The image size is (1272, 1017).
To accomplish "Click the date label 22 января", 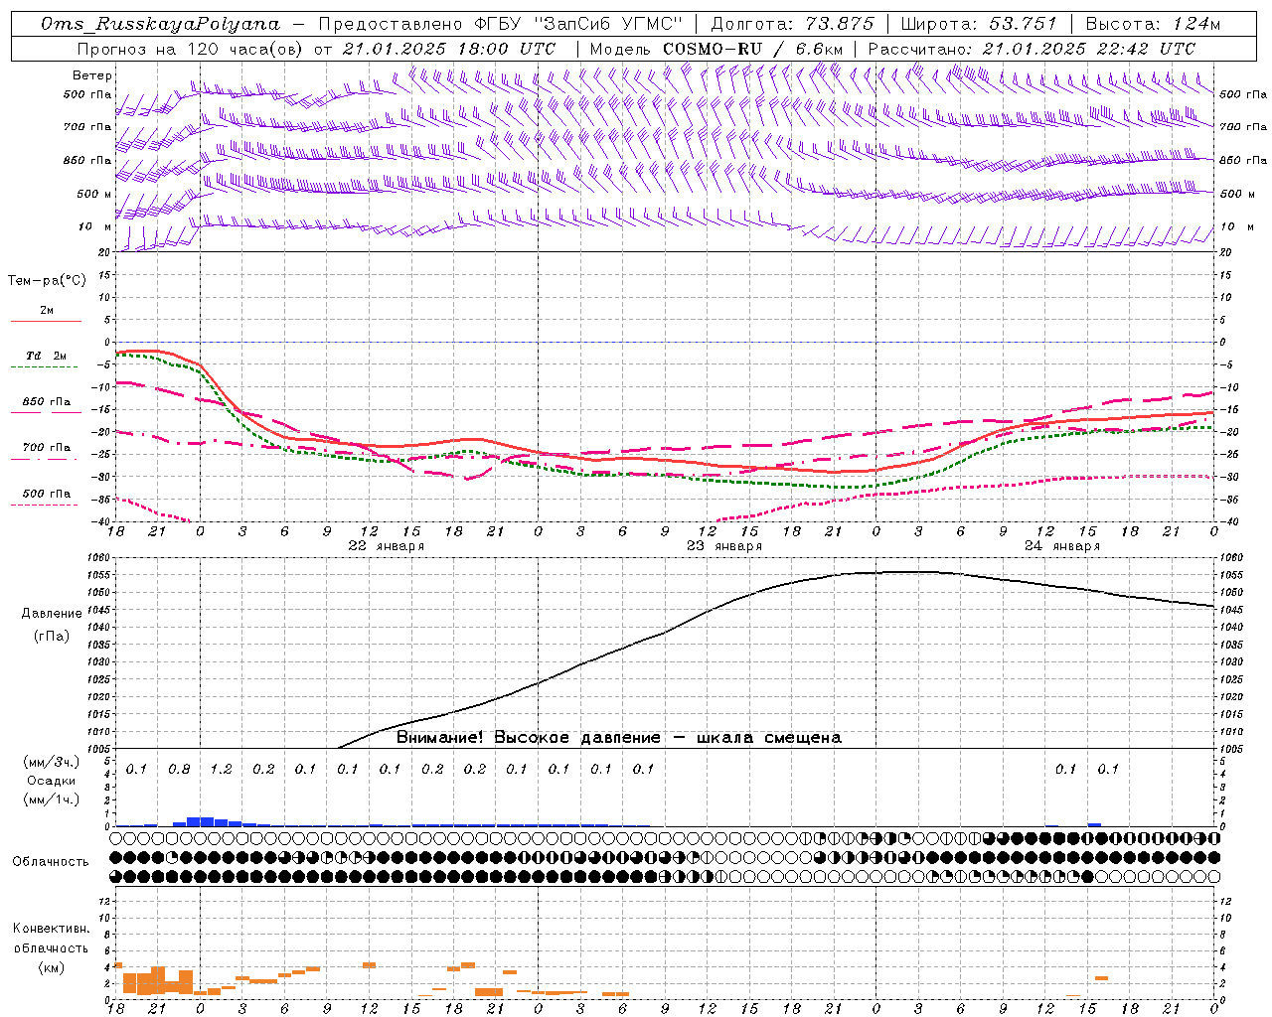I will 386,546.
